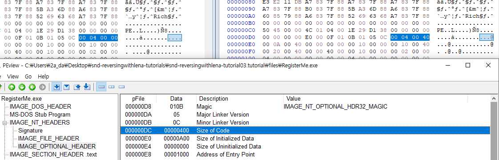499x160 pixels.
Task: Select the Magic row in the table
Action: point(305,107)
